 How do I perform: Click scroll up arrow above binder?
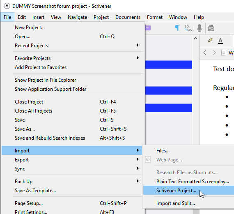pos(195,38)
